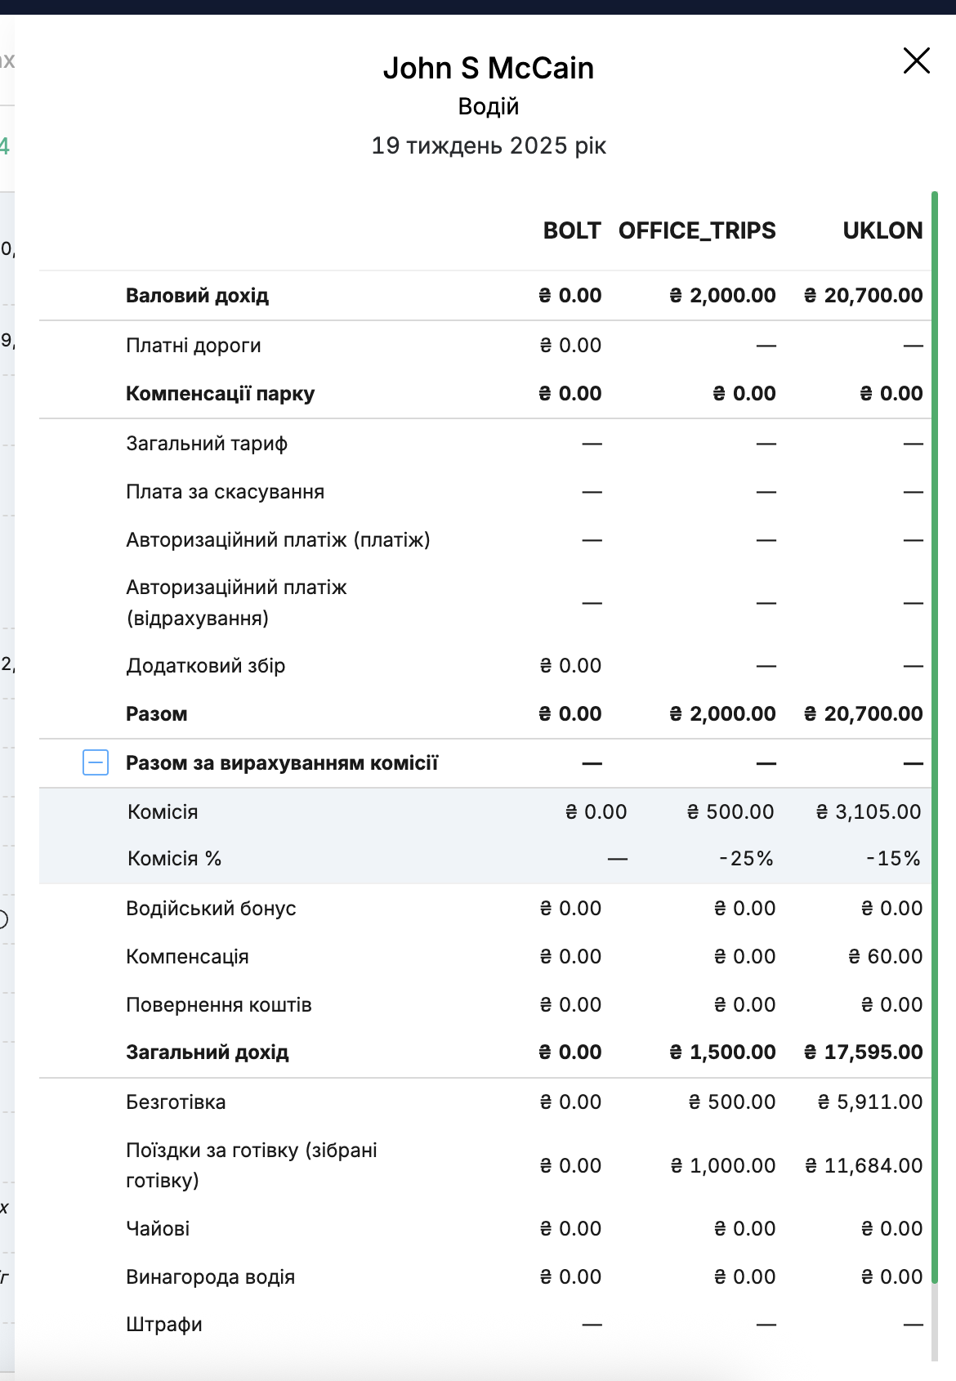Click the OFFICE_TRIPS cash trips ₴ 1,000.00
The height and width of the screenshot is (1381, 956).
tap(723, 1165)
